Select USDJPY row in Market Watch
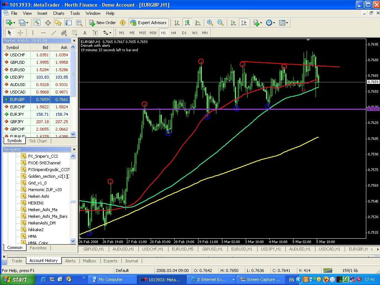Screen dimensions: 380x285 (36, 77)
